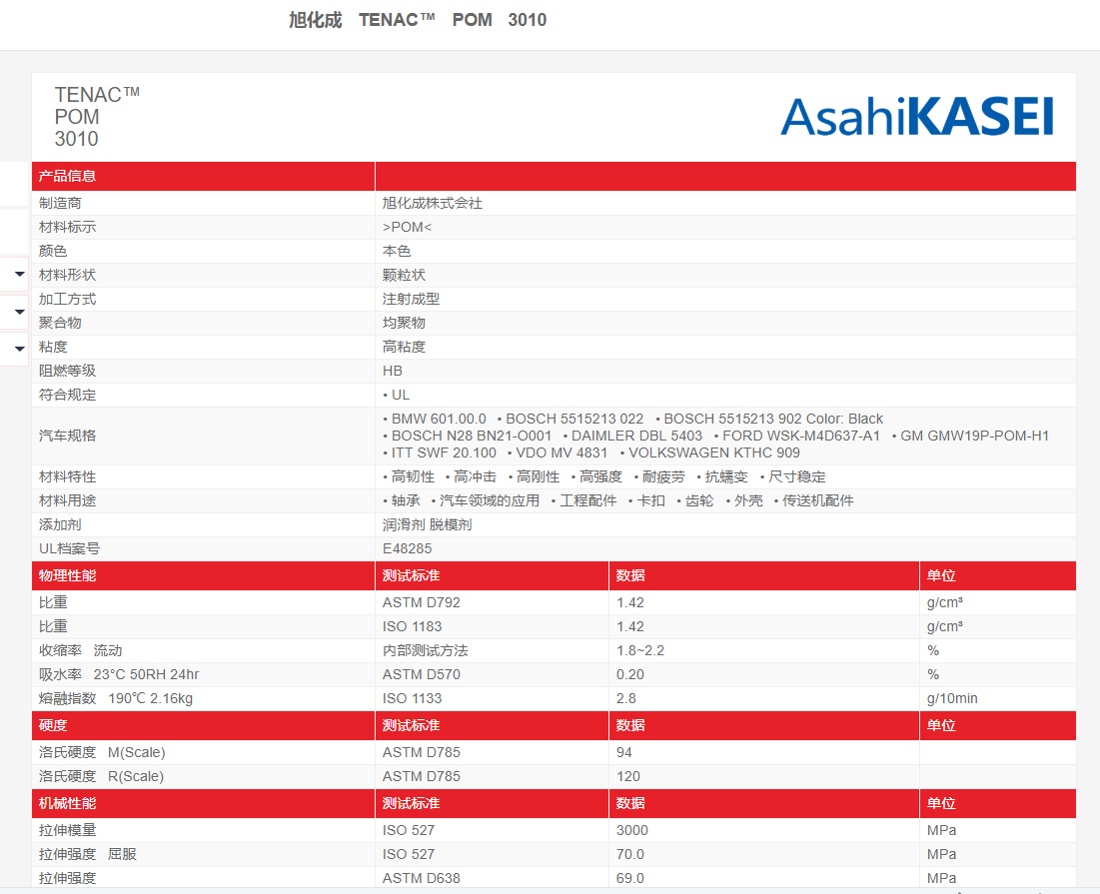1100x894 pixels.
Task: Select the color value "本色"
Action: [x=397, y=251]
